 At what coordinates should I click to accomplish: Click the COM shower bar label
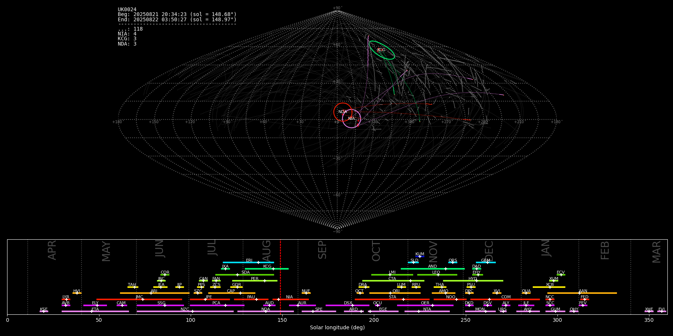[x=506, y=297]
